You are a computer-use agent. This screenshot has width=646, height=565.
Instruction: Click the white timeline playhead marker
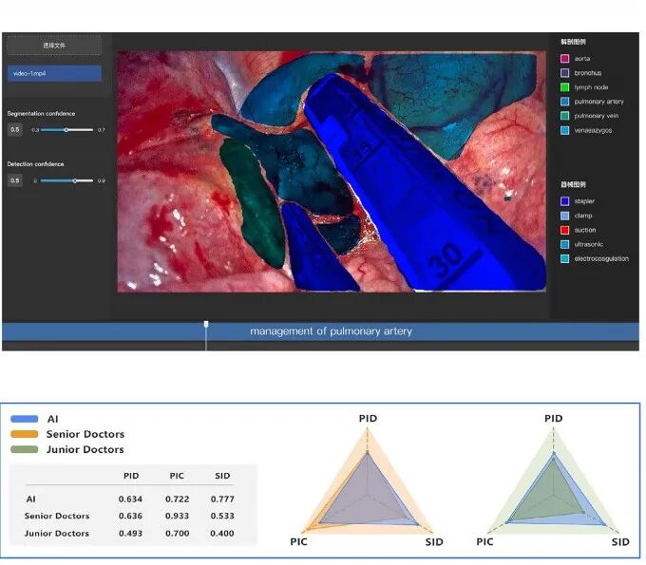206,326
